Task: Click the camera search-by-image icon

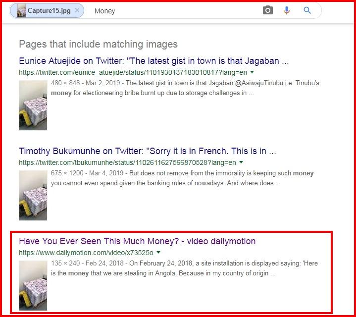Action: (x=268, y=10)
